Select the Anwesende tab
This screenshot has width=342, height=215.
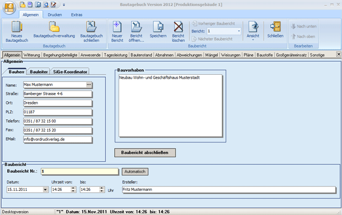[x=90, y=55]
